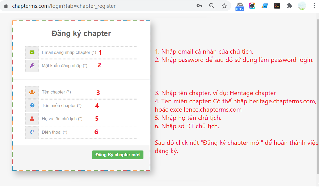
Task: Click the "Đăng Ký chapter mới" button
Action: coord(118,155)
